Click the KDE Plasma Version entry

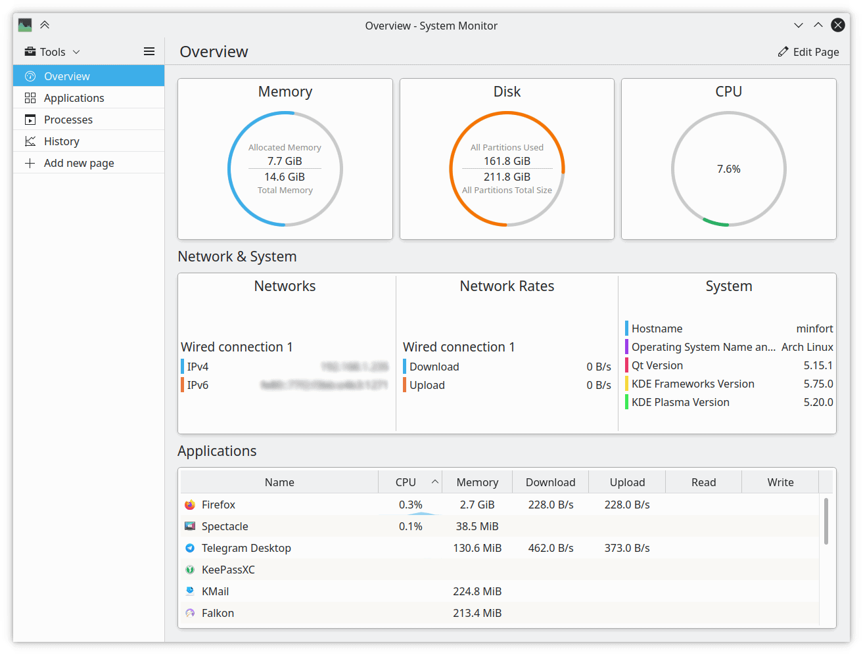(729, 402)
